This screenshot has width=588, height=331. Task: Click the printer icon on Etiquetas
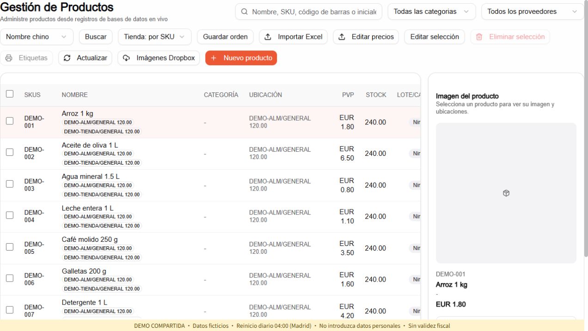(x=9, y=58)
